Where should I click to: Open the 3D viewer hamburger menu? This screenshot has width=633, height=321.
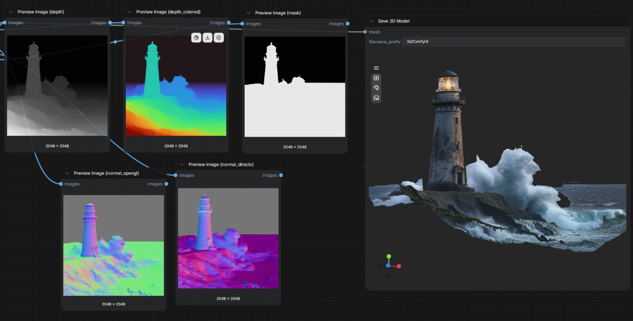(x=376, y=68)
